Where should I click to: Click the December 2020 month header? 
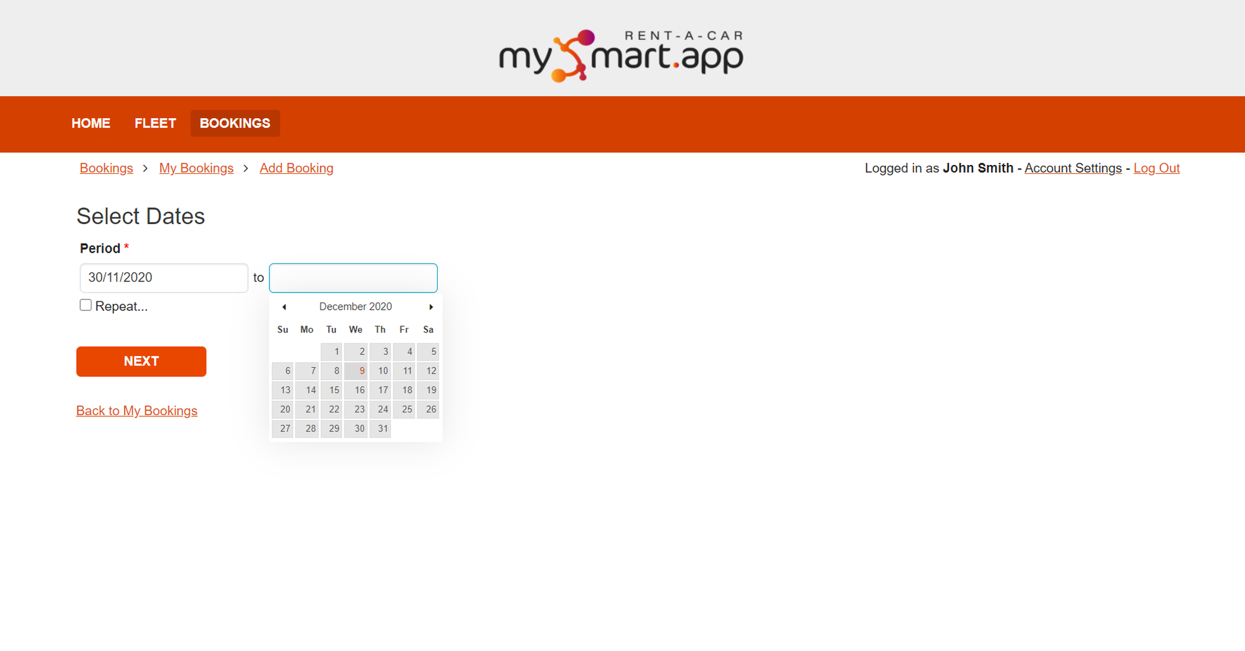356,306
